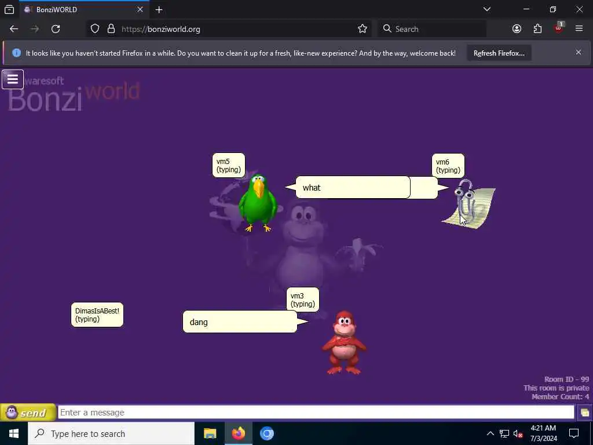
Task: Click the red Bonzi gorilla vm3
Action: coord(344,342)
